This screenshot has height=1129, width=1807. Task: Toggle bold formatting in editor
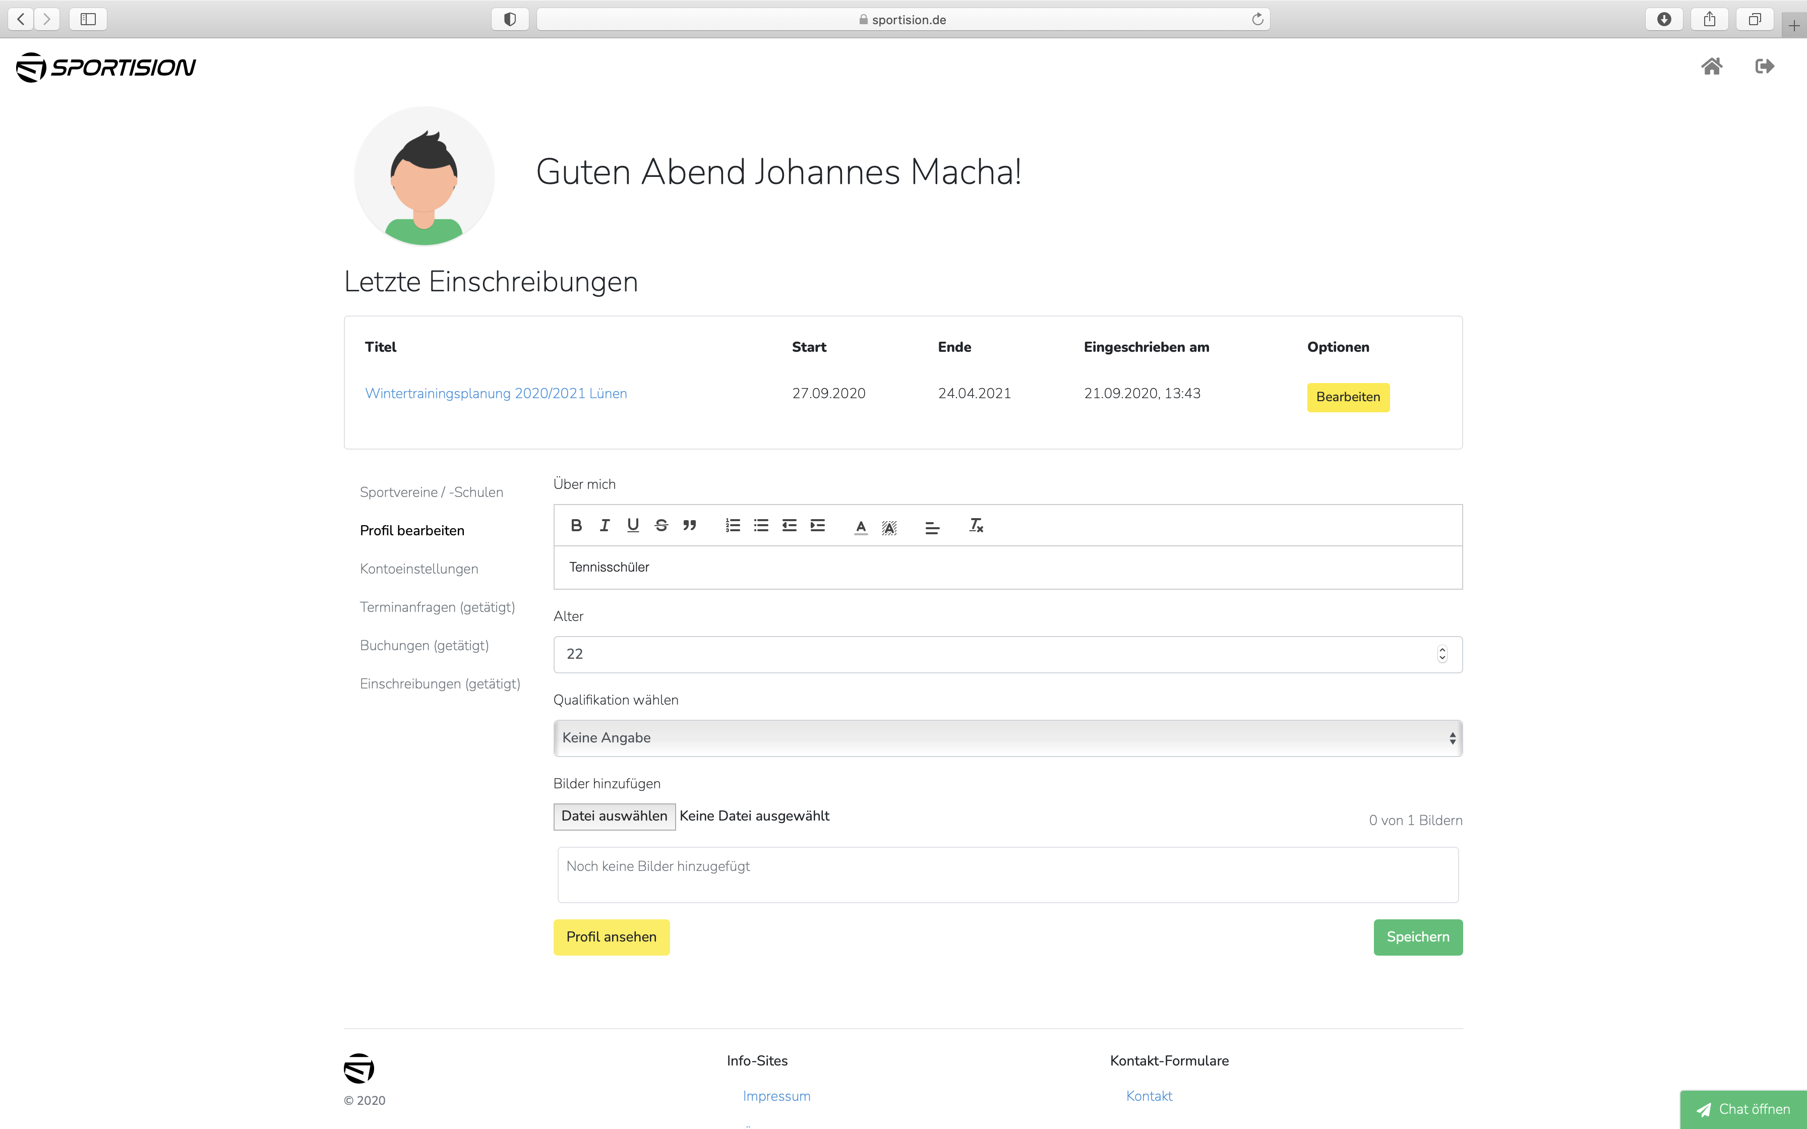[576, 526]
